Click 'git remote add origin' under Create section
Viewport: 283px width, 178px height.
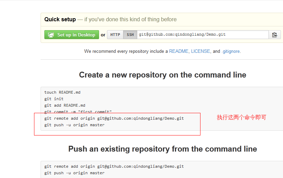pyautogui.click(x=114, y=118)
